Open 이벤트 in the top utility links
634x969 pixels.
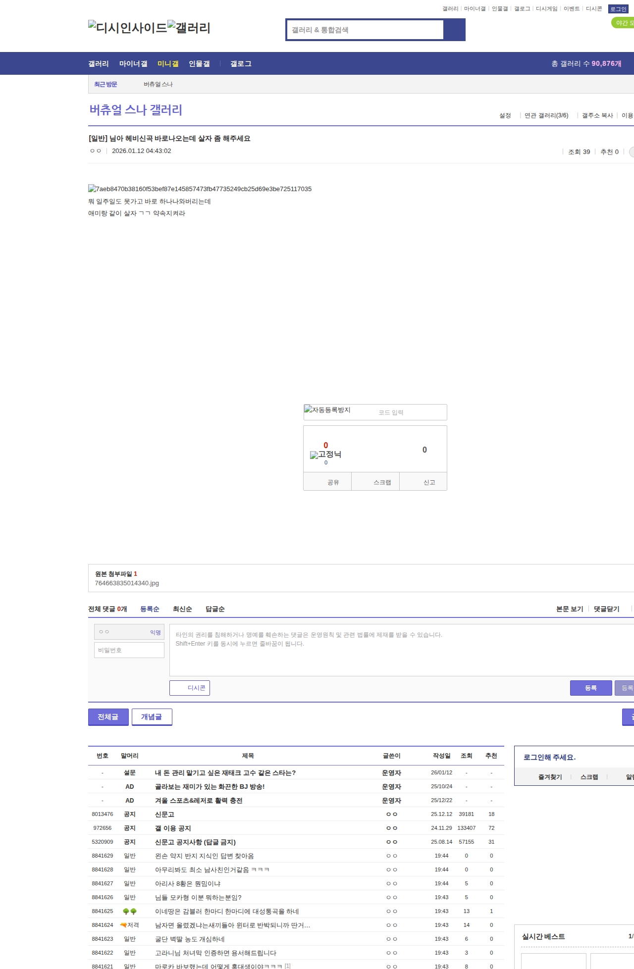572,9
